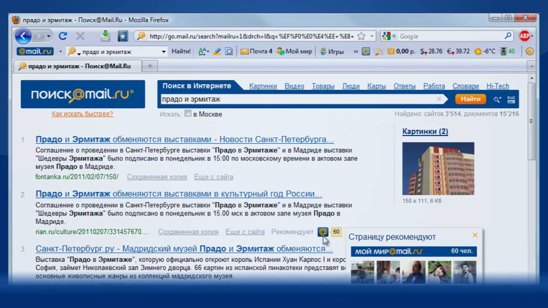This screenshot has height=308, width=548.
Task: Reload the page with the refresh icon
Action: (x=63, y=36)
